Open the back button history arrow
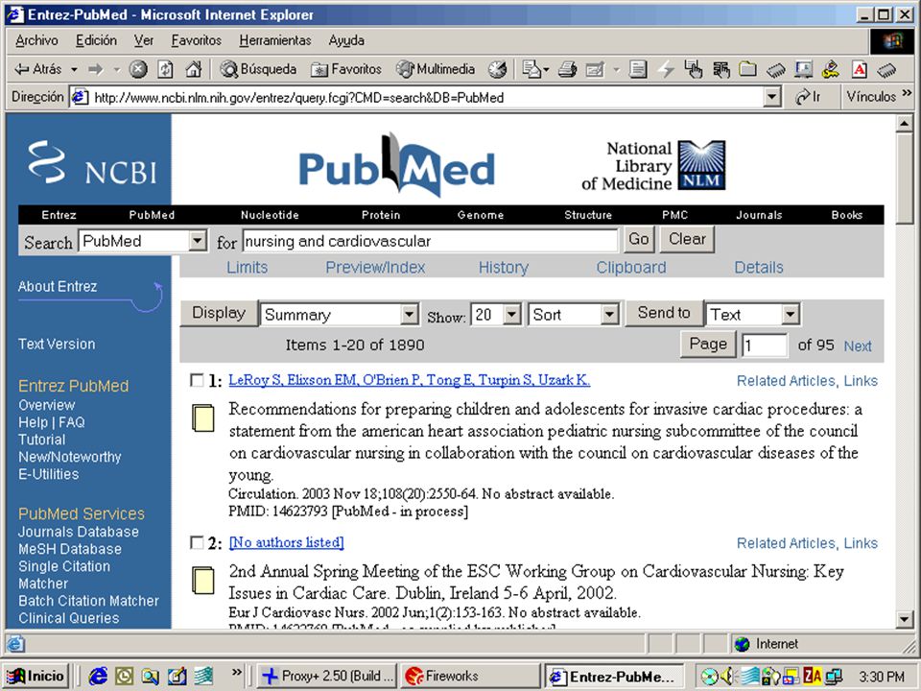921x691 pixels. 74,69
